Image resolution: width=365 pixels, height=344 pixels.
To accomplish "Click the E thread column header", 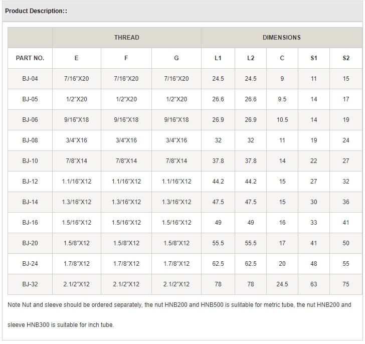I will tap(76, 58).
